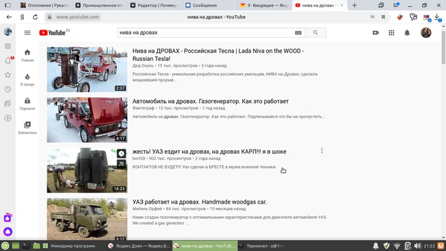446x251 pixels.
Task: Switch to Промышленное ото tab
Action: pyautogui.click(x=99, y=5)
